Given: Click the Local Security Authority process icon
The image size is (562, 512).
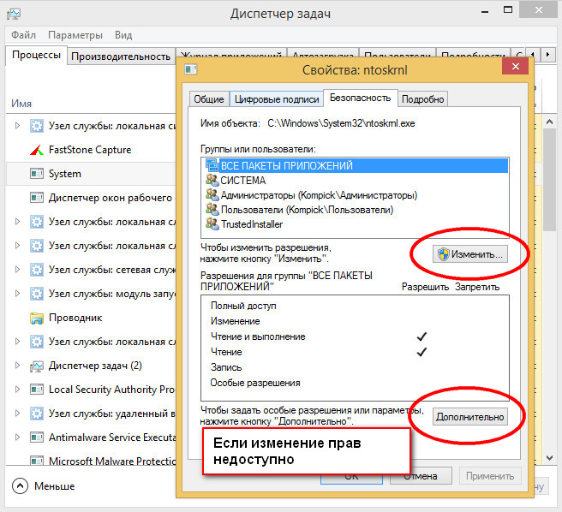Looking at the screenshot, I should (37, 390).
